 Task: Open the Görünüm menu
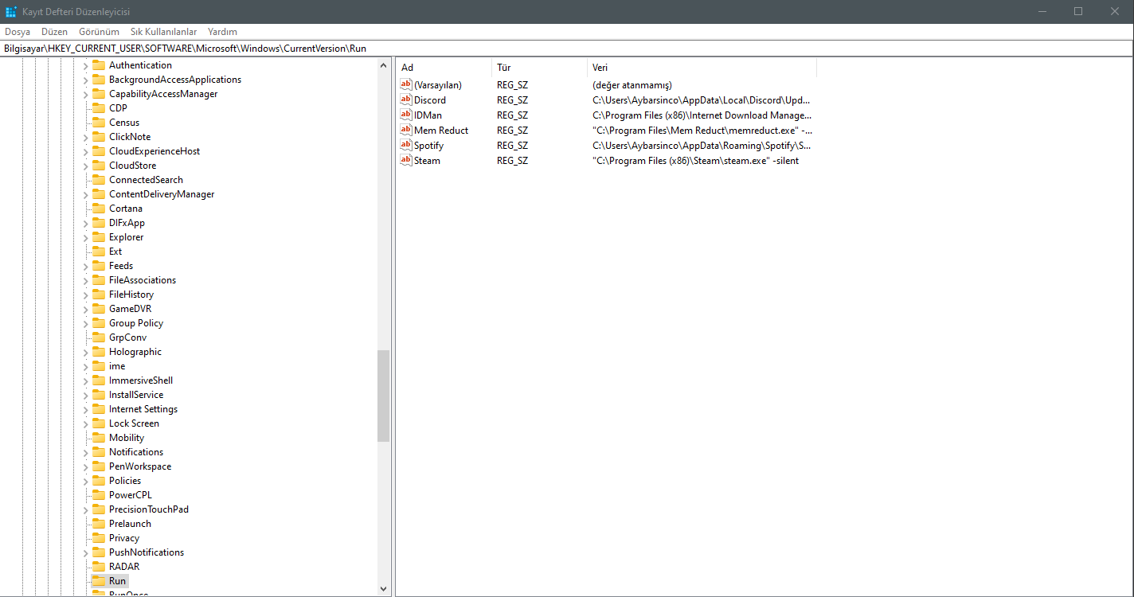coord(99,32)
